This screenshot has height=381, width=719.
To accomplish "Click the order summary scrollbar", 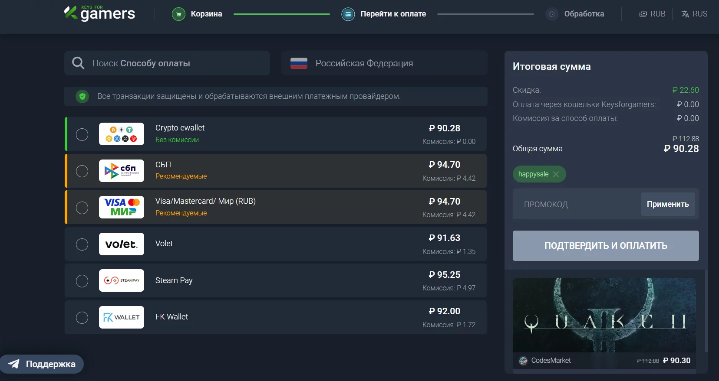I will tap(706, 311).
